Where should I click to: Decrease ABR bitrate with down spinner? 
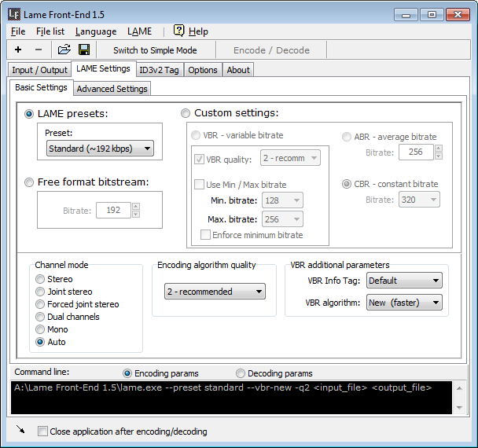439,156
